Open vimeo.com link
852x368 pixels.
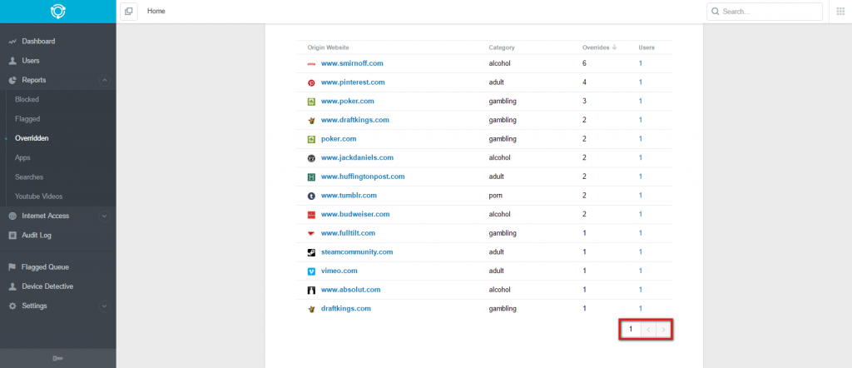339,271
